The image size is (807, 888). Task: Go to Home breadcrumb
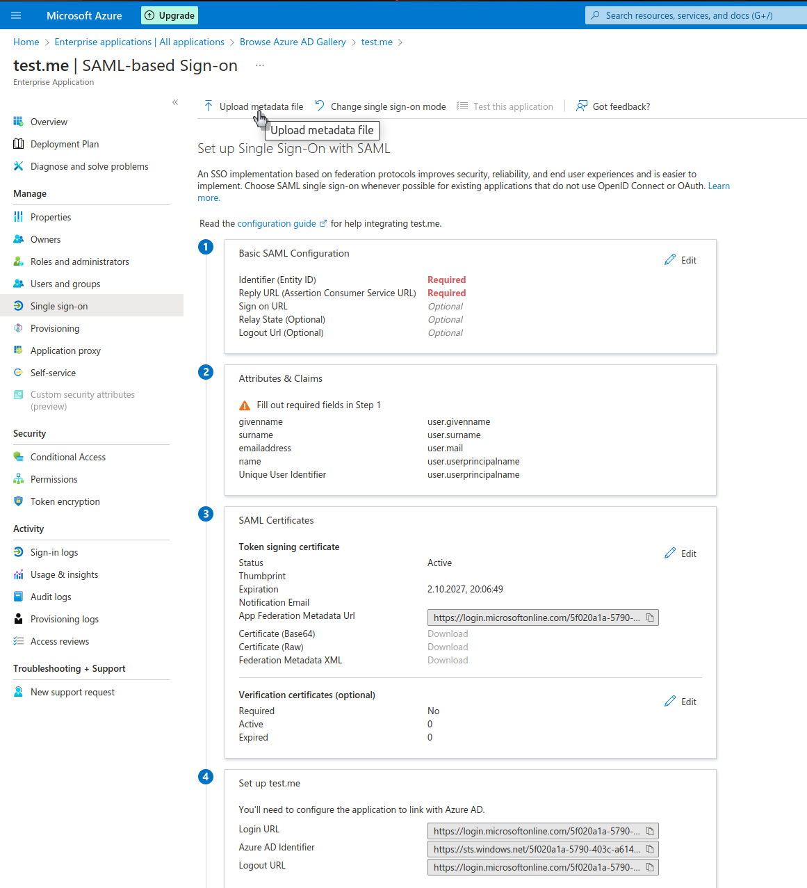pyautogui.click(x=26, y=42)
